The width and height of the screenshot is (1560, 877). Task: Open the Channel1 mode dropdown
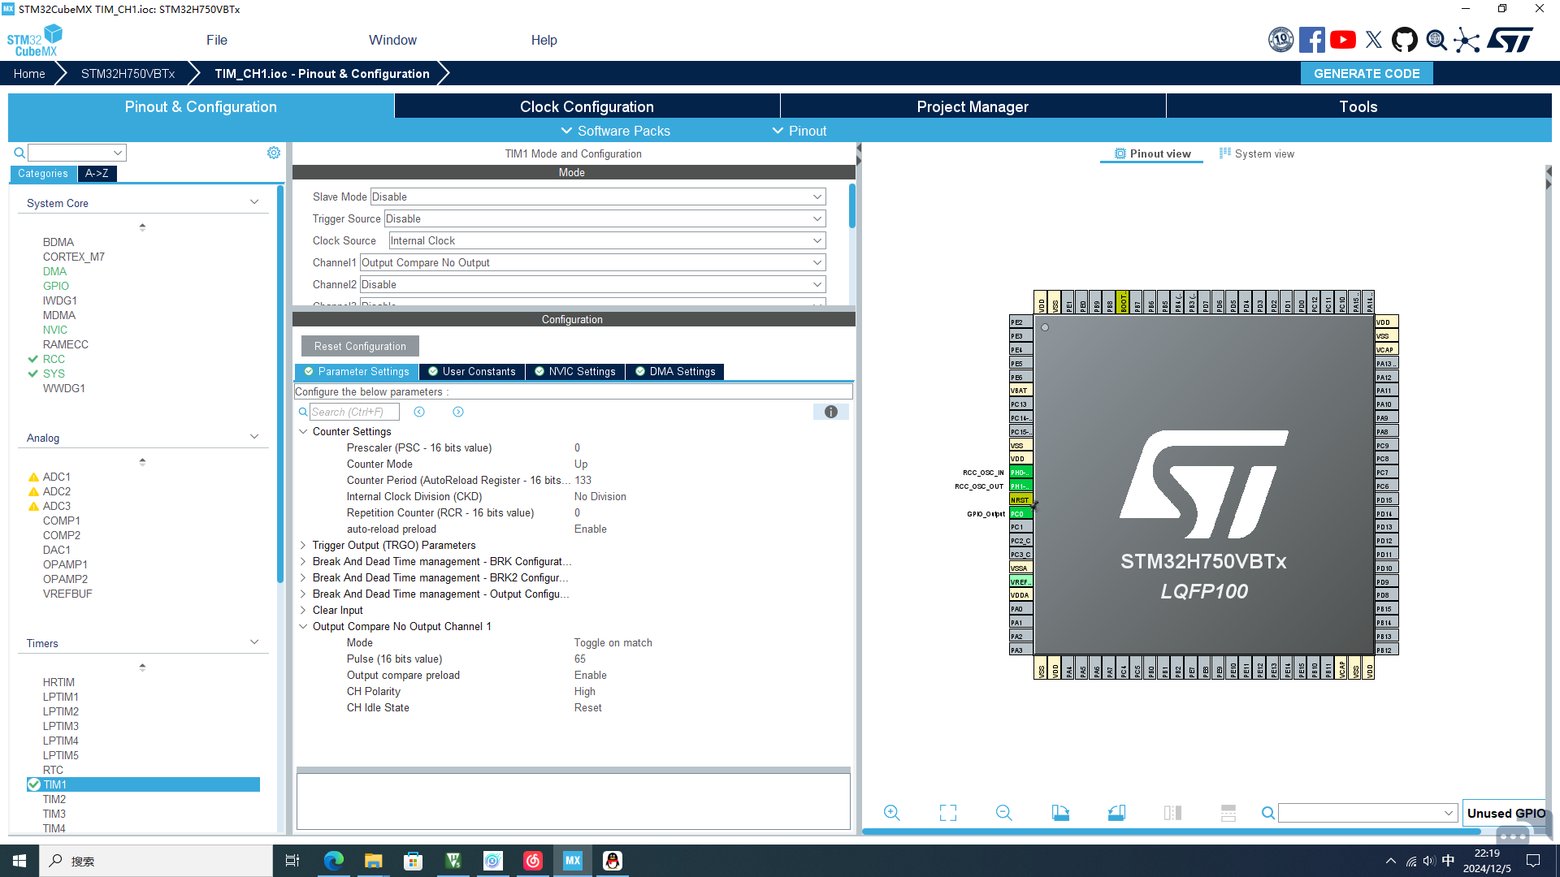click(592, 262)
